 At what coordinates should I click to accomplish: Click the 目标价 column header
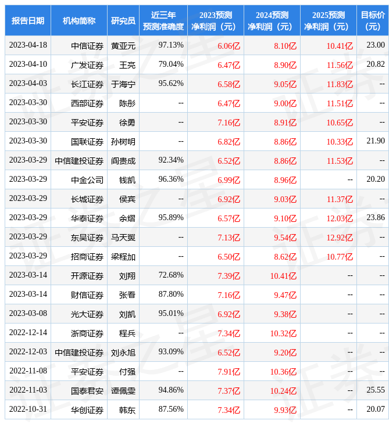coord(373,20)
